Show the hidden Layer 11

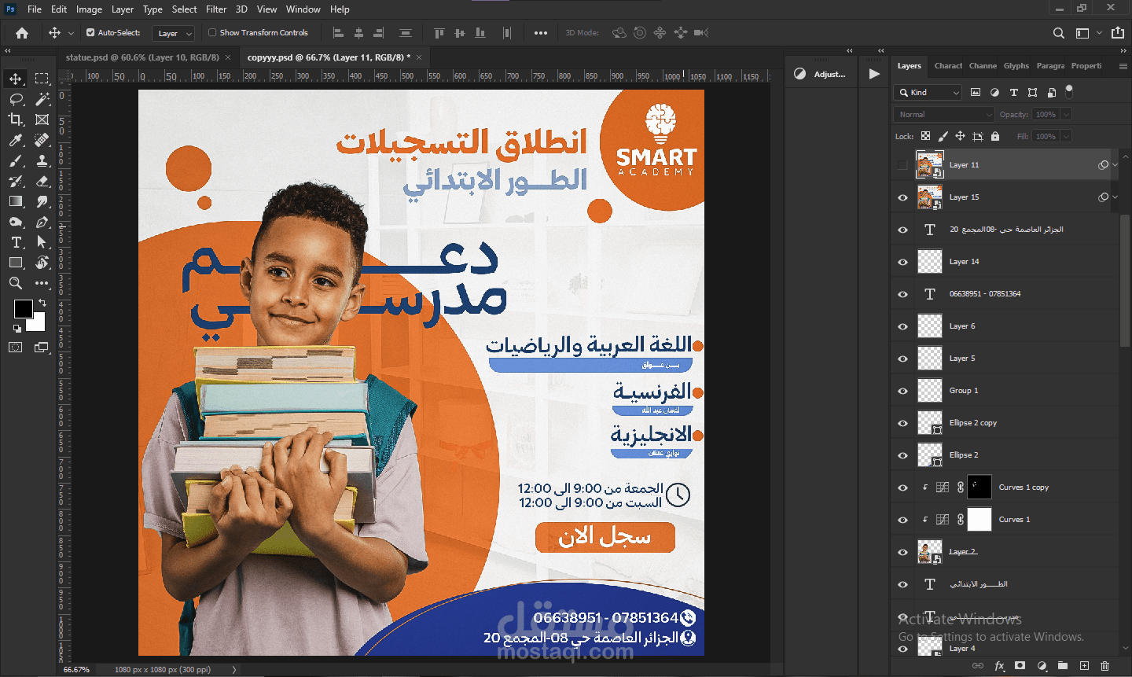(x=902, y=165)
